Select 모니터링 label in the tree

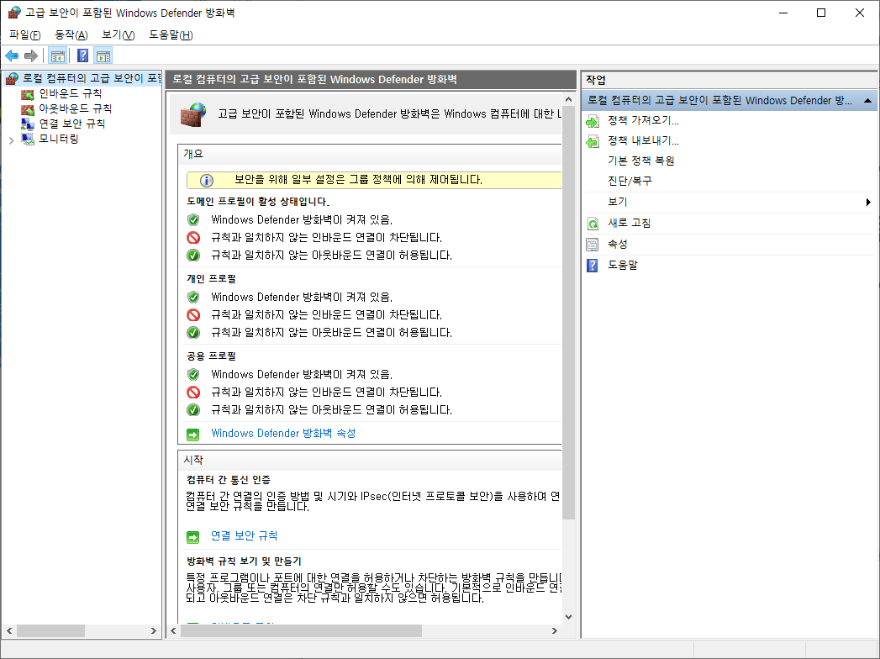click(x=58, y=139)
